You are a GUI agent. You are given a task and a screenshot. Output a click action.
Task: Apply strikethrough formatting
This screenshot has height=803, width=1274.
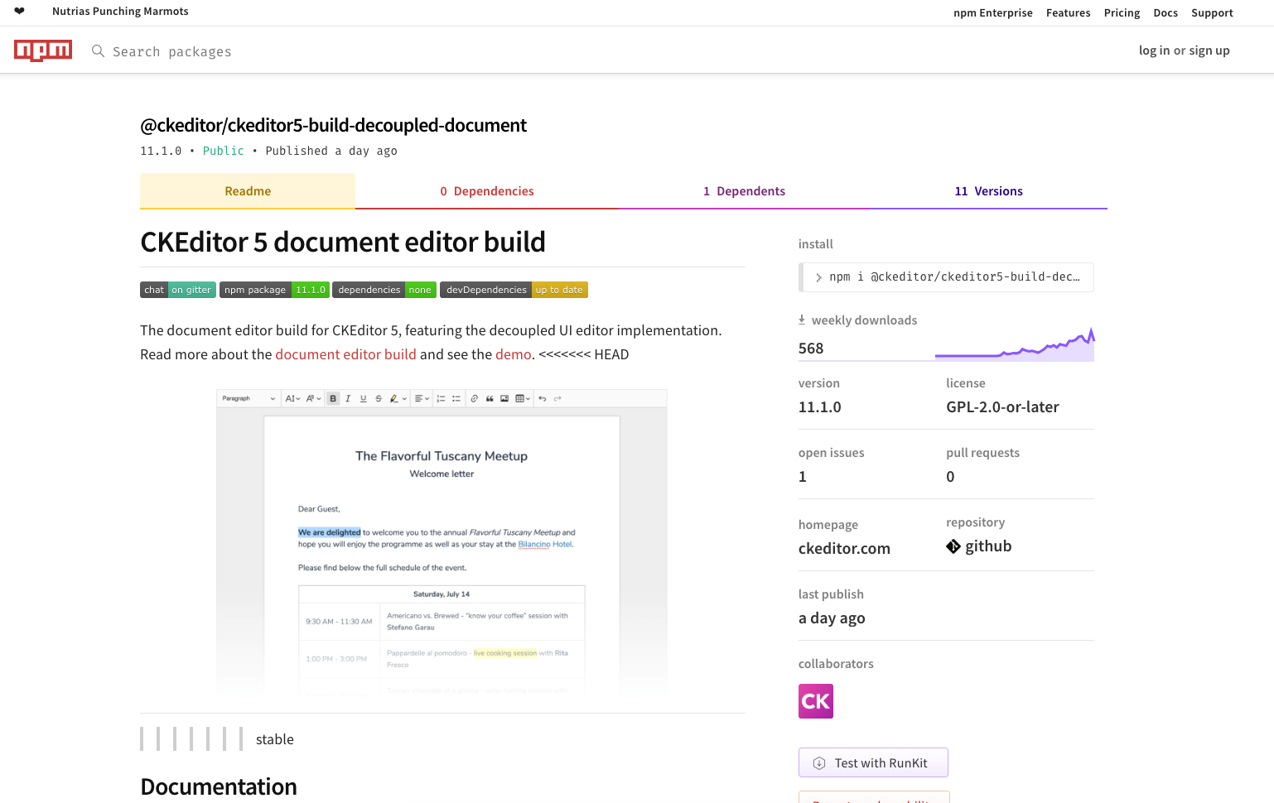377,398
